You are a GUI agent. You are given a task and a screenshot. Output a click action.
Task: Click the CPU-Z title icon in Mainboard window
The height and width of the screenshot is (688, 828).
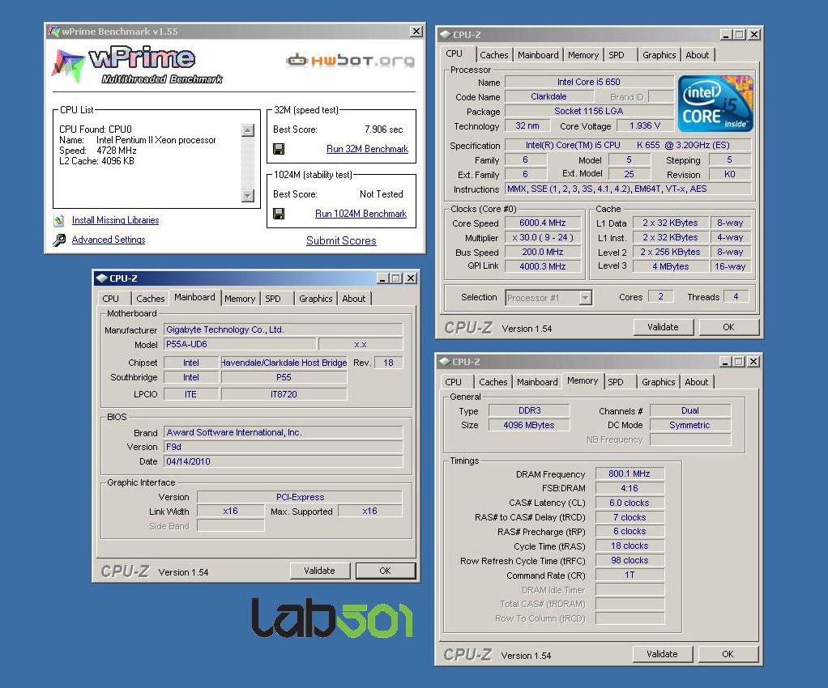tap(102, 278)
